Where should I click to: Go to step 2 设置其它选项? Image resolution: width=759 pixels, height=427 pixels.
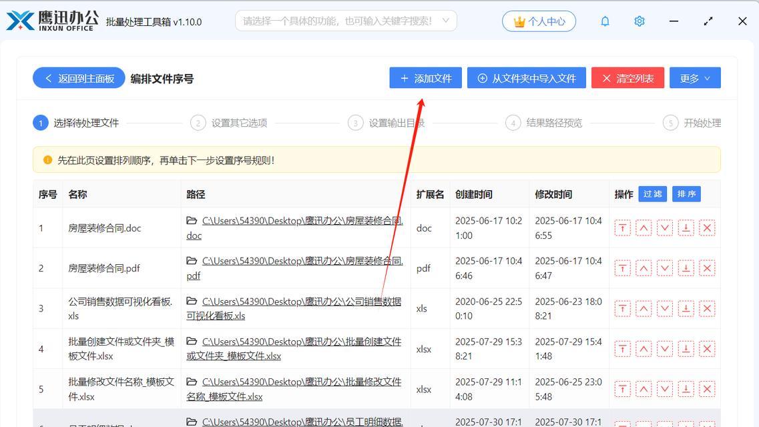(x=228, y=123)
